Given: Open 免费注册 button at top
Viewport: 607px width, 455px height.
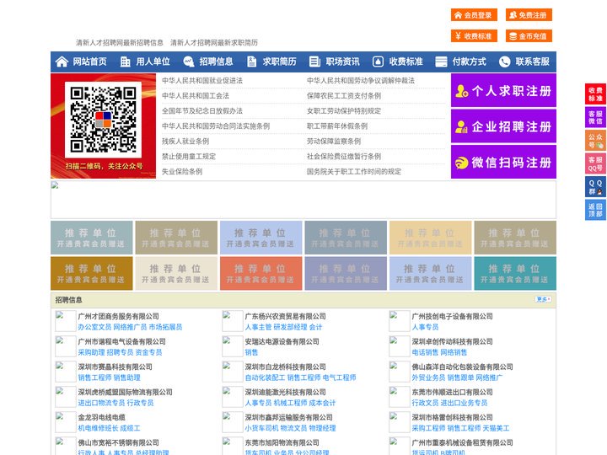Looking at the screenshot, I should (x=529, y=15).
